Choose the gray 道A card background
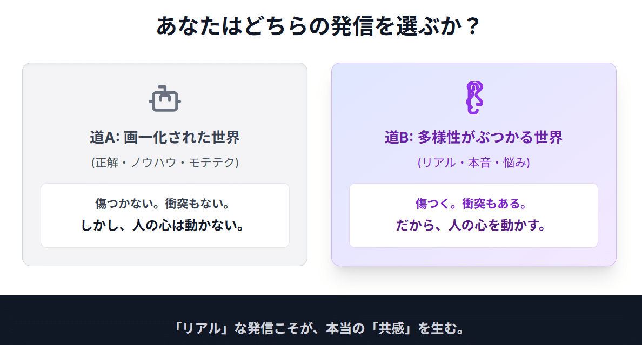Screen dimensions: 642x345 (165, 165)
